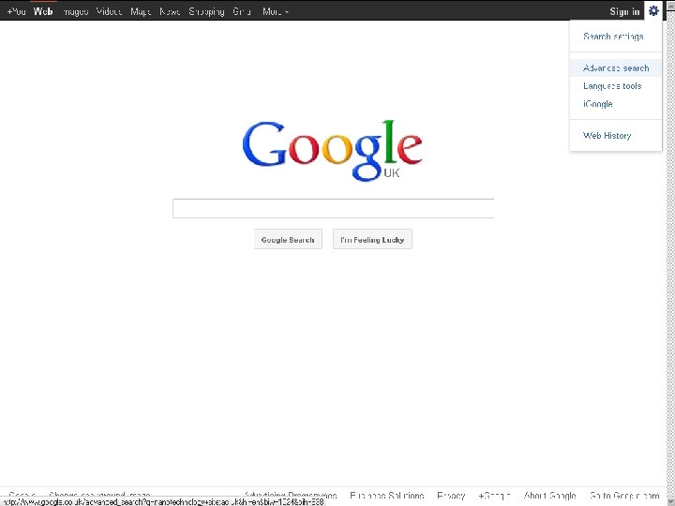The width and height of the screenshot is (675, 506).
Task: Expand the More dropdown in top bar
Action: coord(276,11)
